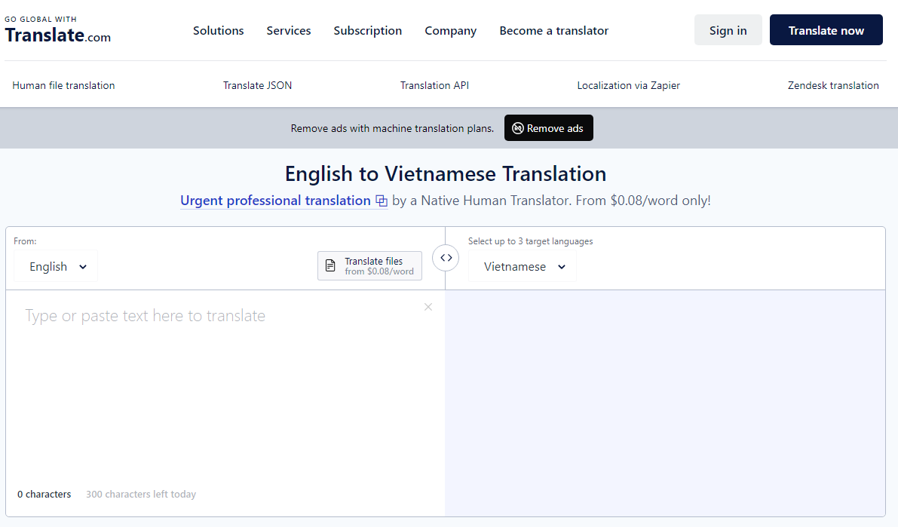Screen dimensions: 898x527
Task: Clear text with the X icon
Action: (x=428, y=307)
